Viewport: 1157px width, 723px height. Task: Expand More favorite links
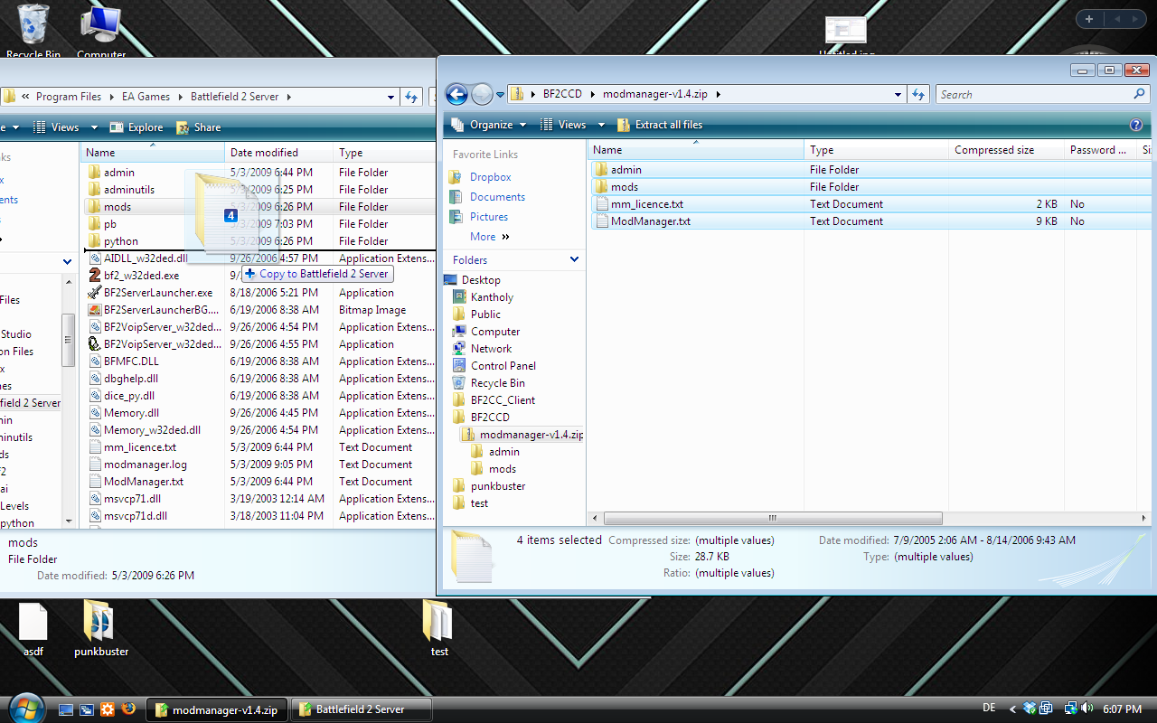[489, 237]
